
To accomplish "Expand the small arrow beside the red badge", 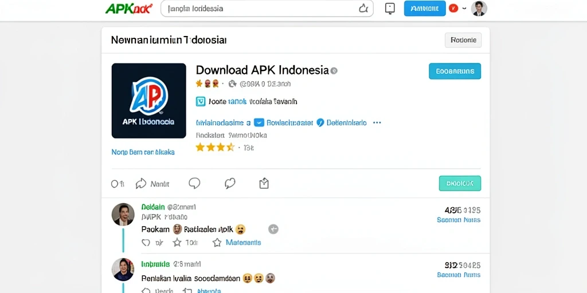I will (x=464, y=8).
